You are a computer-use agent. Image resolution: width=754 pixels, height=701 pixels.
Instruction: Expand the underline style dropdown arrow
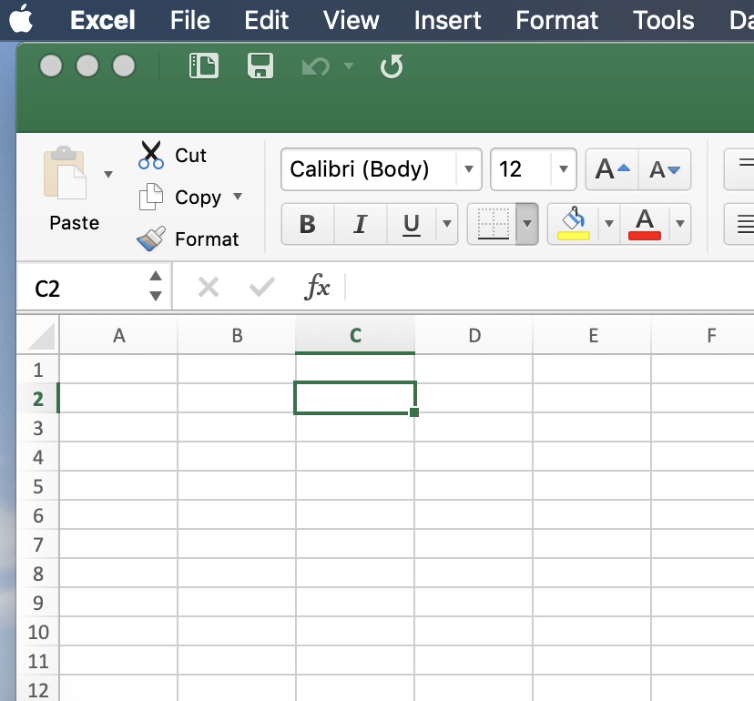point(447,224)
